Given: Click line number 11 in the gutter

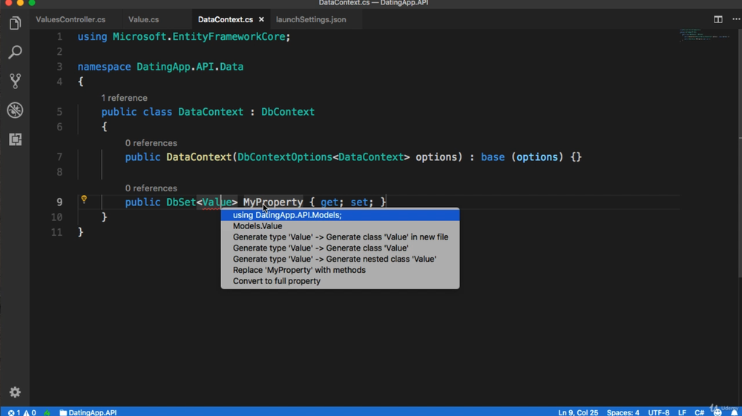Looking at the screenshot, I should pyautogui.click(x=56, y=232).
